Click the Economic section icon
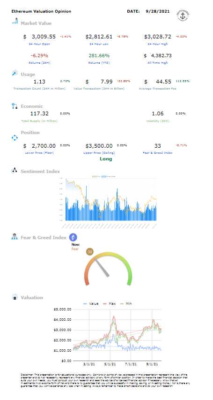Viewport: 213px width, 400px height. pyautogui.click(x=15, y=106)
